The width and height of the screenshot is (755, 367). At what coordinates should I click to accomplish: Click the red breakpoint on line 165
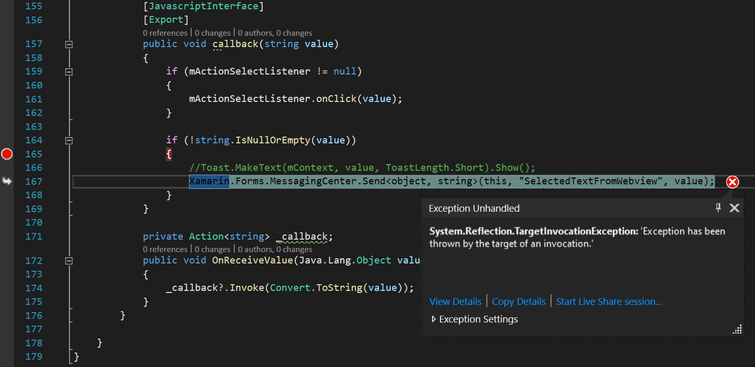point(7,154)
